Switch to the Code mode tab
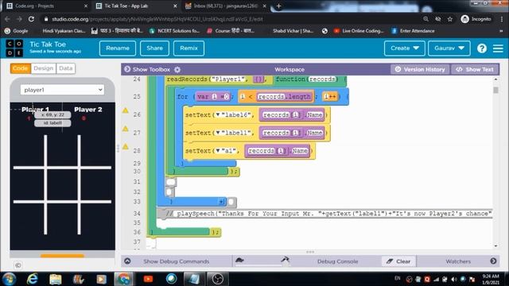The image size is (509, 286). [x=21, y=68]
